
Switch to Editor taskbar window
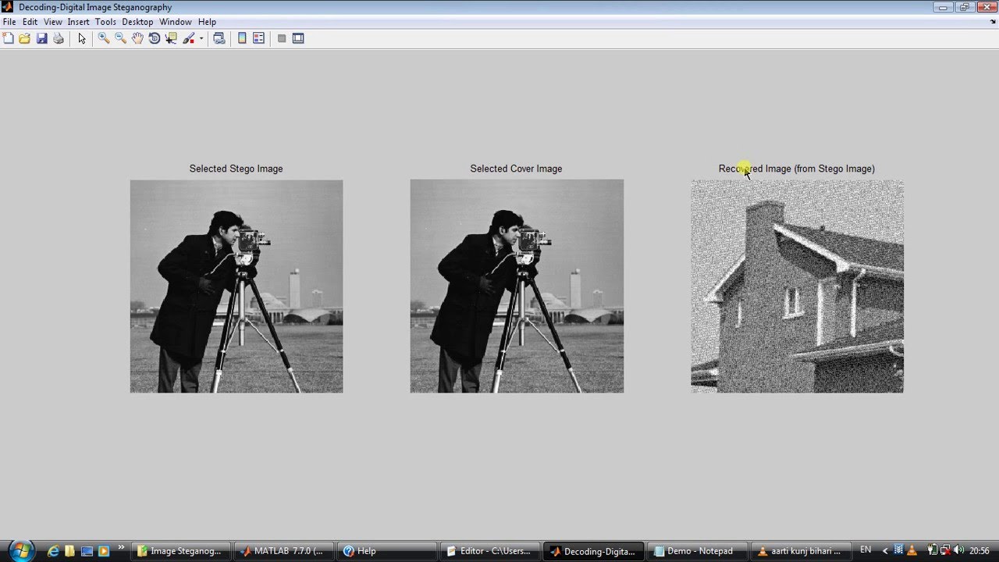click(490, 551)
